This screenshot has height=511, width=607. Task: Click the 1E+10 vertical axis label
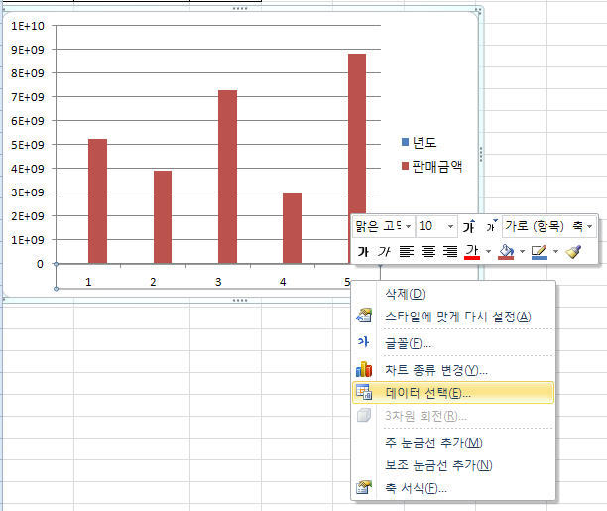click(28, 26)
